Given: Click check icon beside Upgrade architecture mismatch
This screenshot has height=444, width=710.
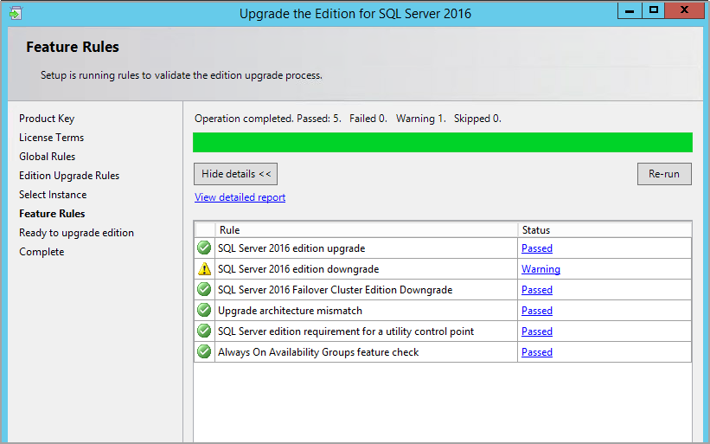Looking at the screenshot, I should point(204,311).
